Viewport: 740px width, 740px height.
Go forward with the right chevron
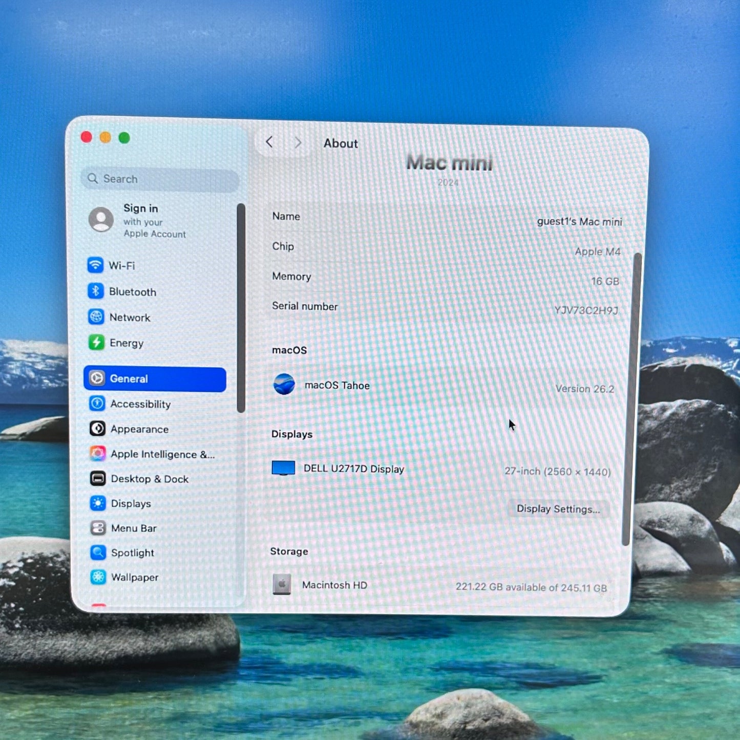click(298, 142)
